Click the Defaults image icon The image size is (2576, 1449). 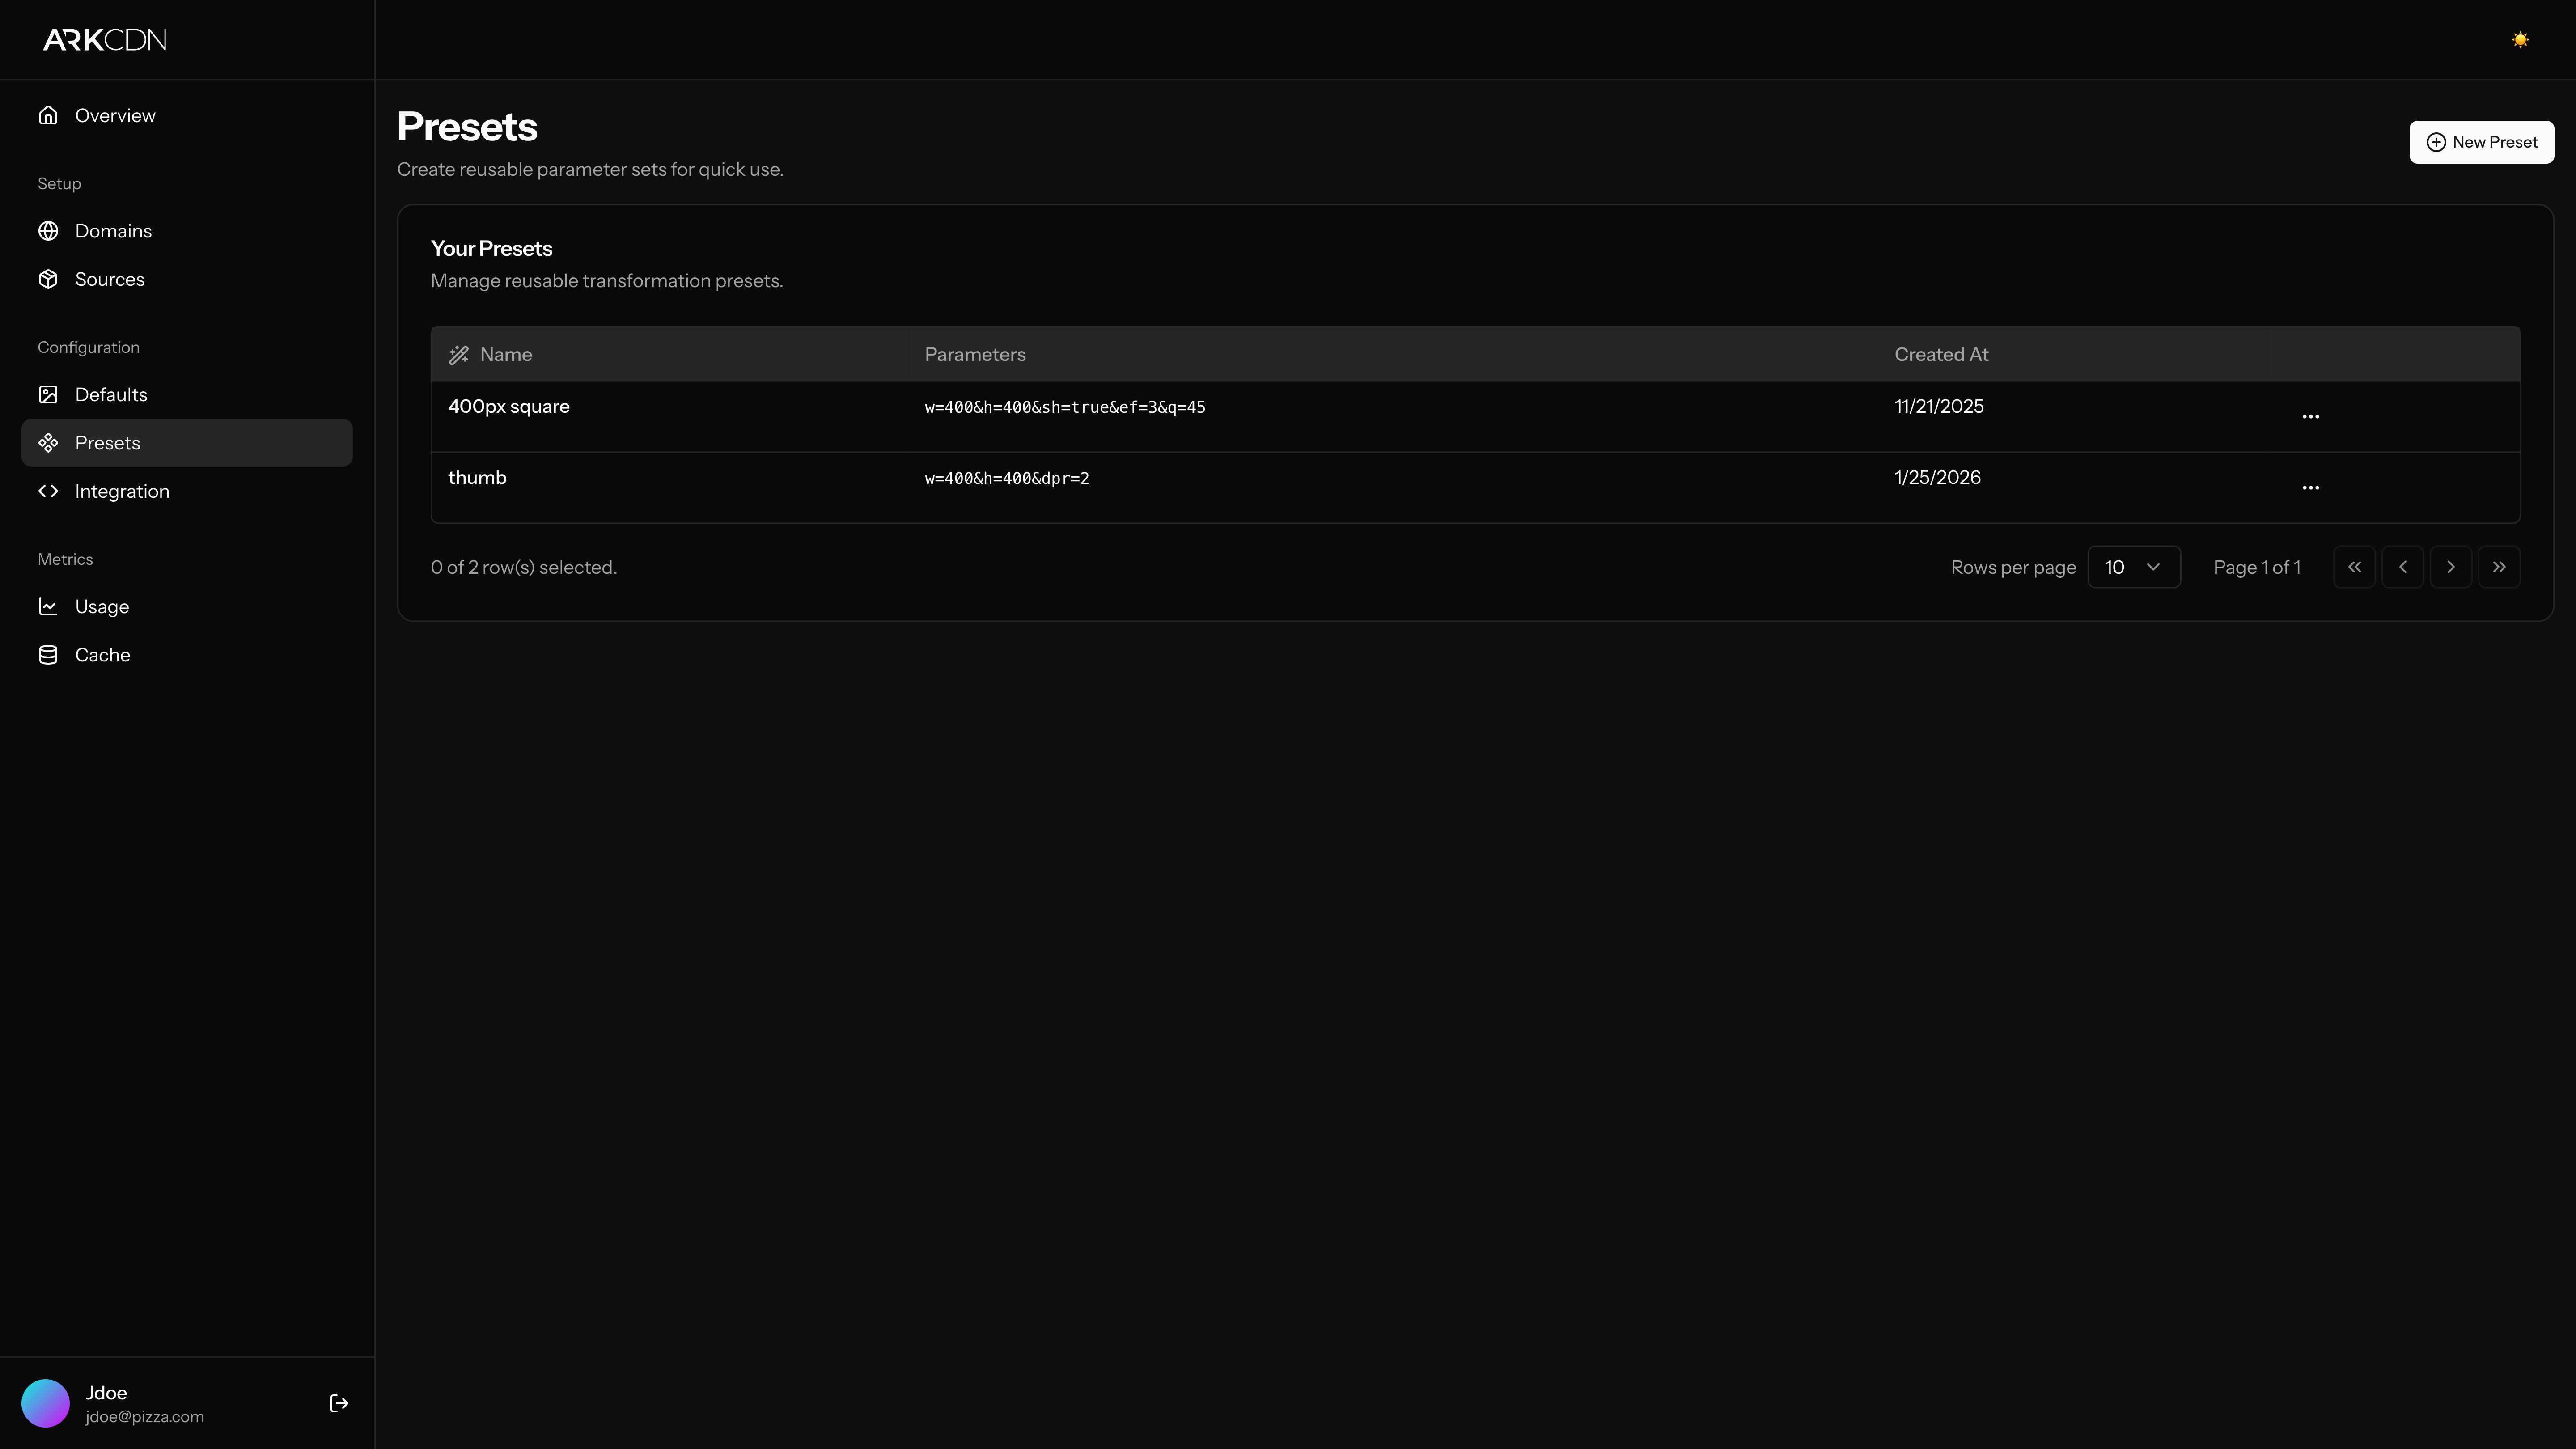click(x=48, y=395)
